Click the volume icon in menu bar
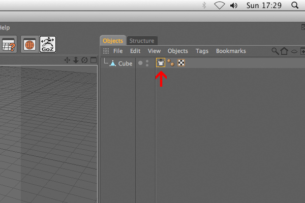305x203 pixels. pyautogui.click(x=234, y=6)
